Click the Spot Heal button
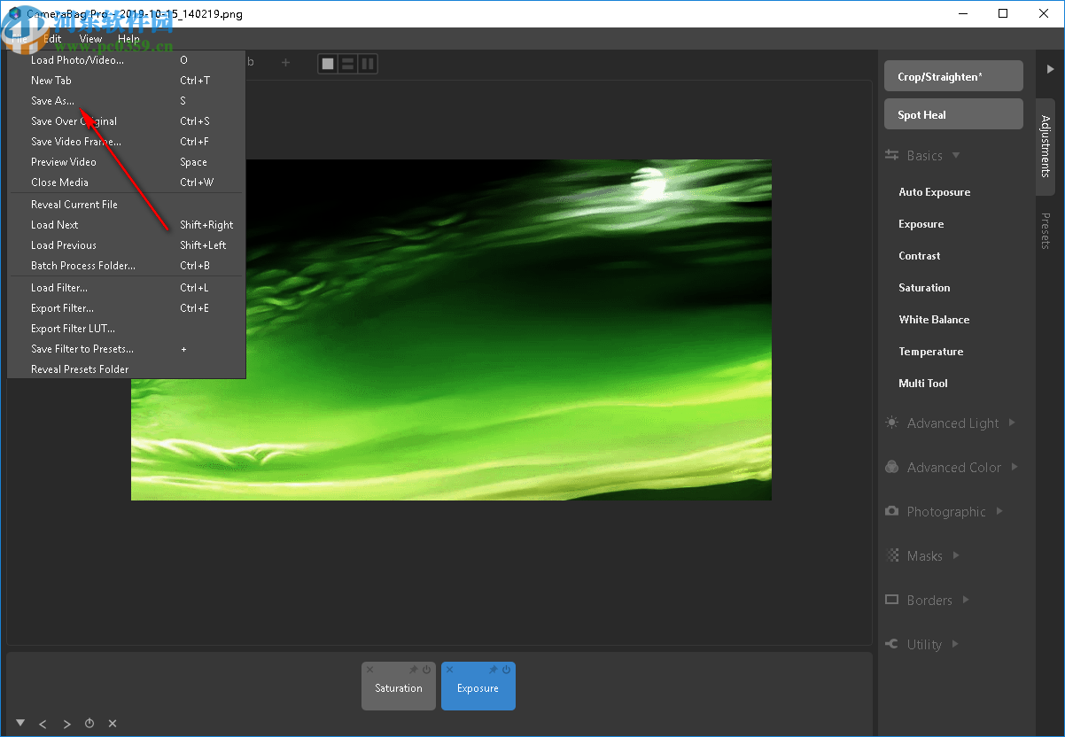Viewport: 1065px width, 737px height. pyautogui.click(x=953, y=115)
